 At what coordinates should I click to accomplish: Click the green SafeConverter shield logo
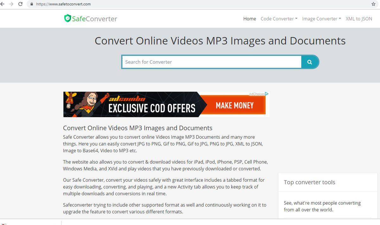(67, 18)
